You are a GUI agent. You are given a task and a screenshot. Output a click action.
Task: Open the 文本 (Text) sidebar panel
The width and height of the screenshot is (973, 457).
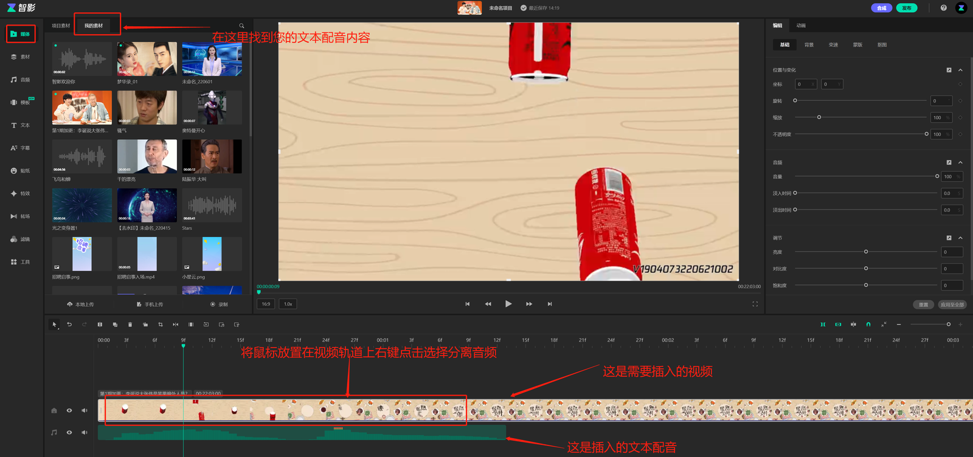click(x=20, y=125)
